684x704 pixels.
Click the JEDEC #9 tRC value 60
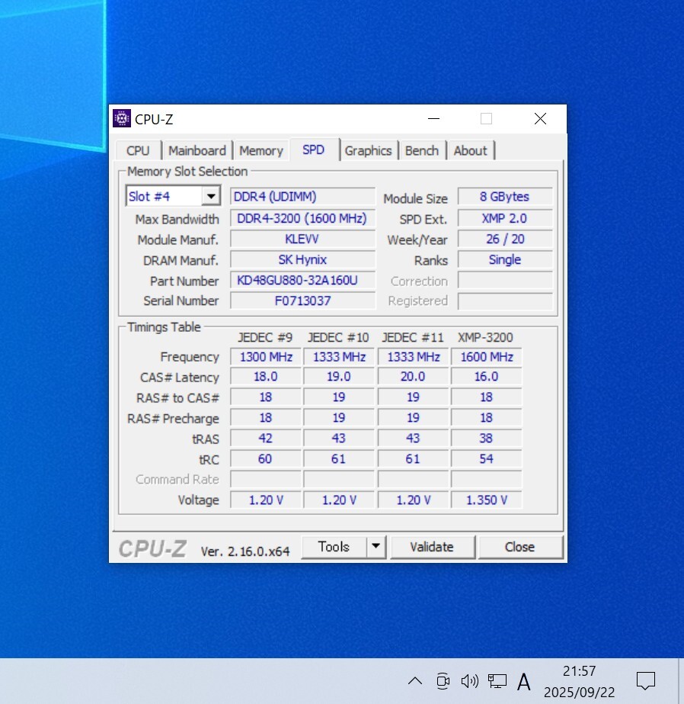point(266,459)
